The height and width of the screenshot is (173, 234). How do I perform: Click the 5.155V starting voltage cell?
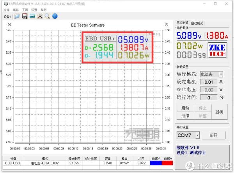[74, 163]
